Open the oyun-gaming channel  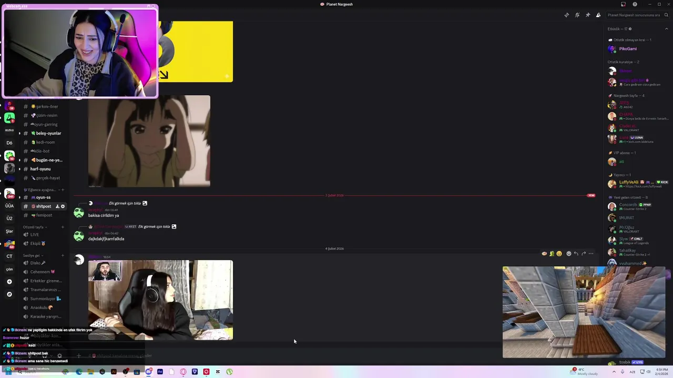pos(44,124)
